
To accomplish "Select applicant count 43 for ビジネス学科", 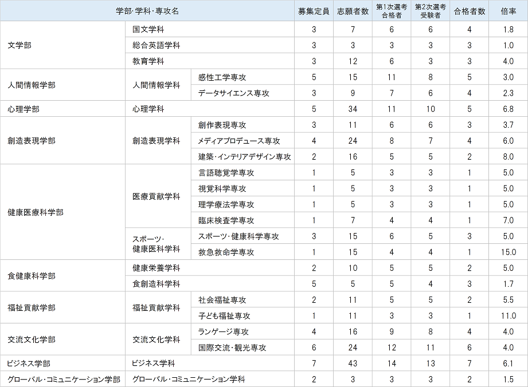I will click(353, 364).
